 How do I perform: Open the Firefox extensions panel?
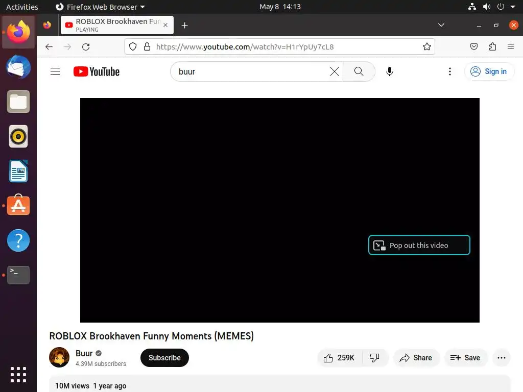(492, 46)
